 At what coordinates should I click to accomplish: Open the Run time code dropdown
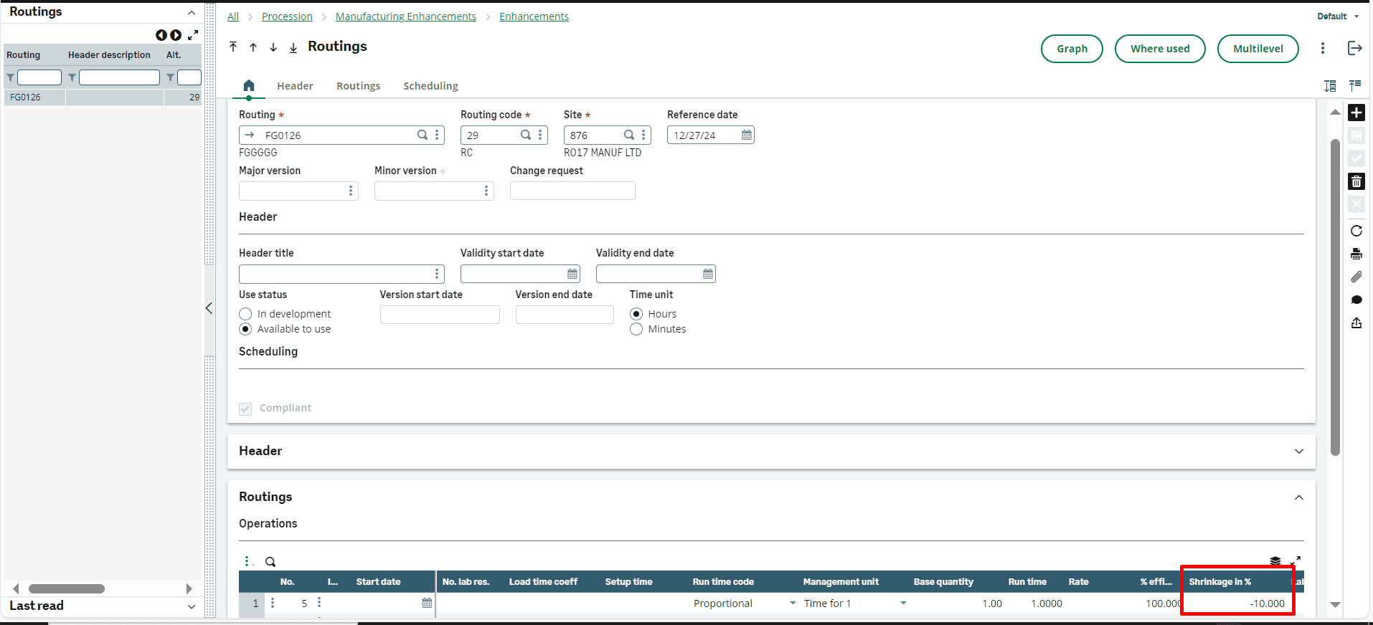click(793, 603)
